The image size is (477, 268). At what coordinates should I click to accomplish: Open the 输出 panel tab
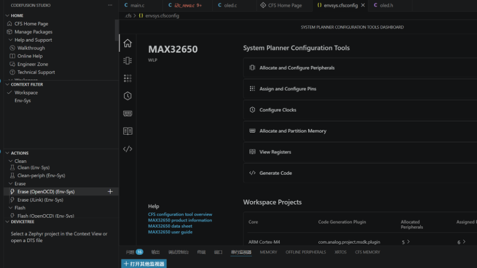(x=156, y=252)
